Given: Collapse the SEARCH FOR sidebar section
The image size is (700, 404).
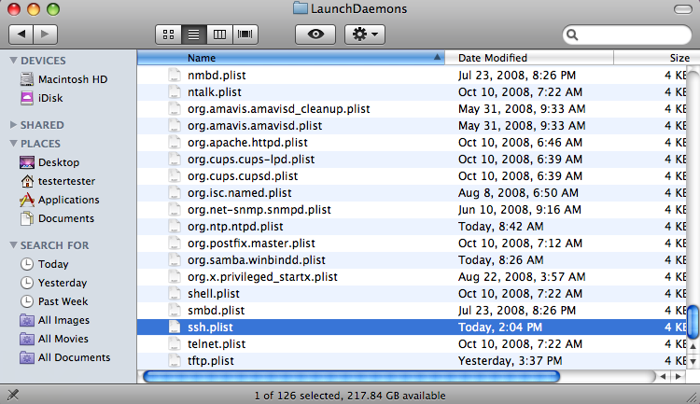Looking at the screenshot, I should 13,245.
